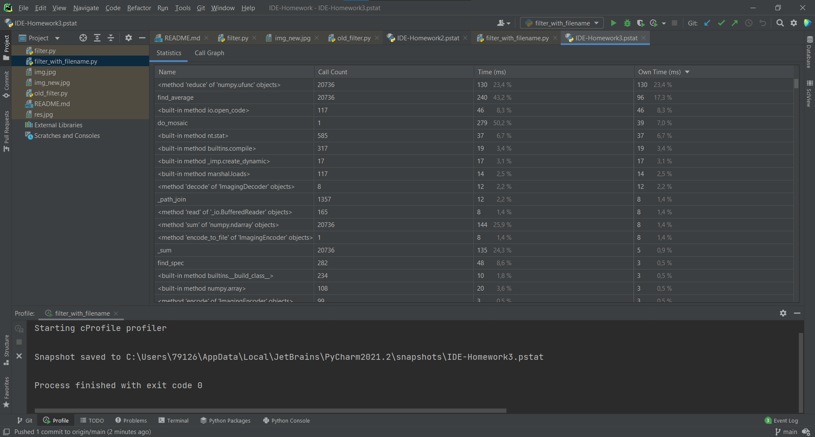
Task: Click the Git push arrow icon
Action: [735, 23]
